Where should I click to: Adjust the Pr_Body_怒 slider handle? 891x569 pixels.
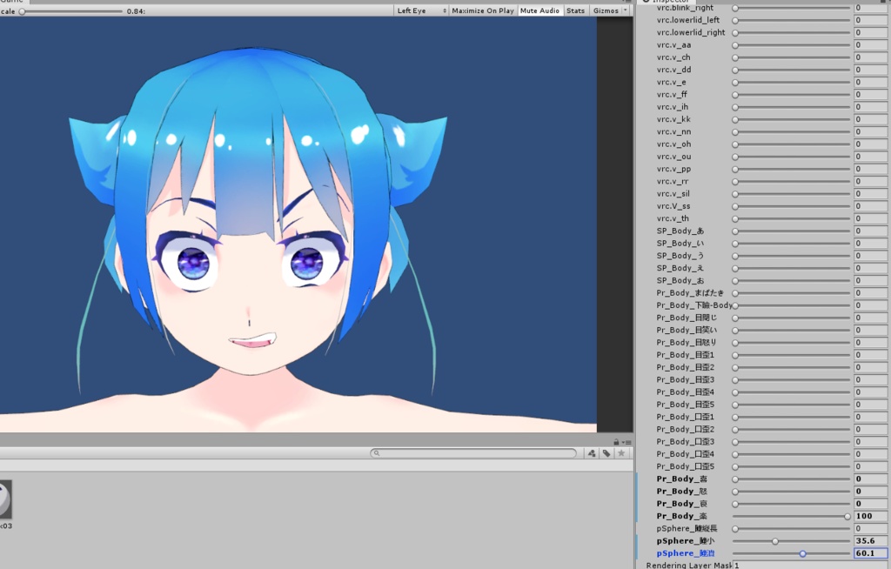click(x=735, y=492)
